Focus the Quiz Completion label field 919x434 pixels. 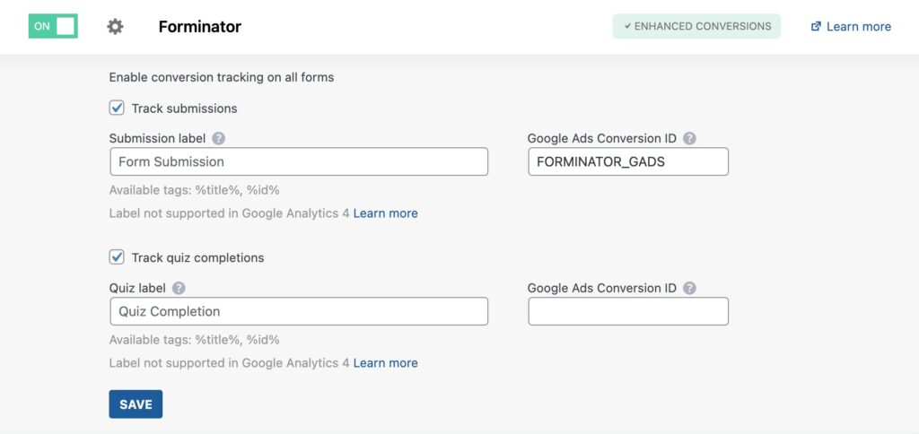pos(299,311)
